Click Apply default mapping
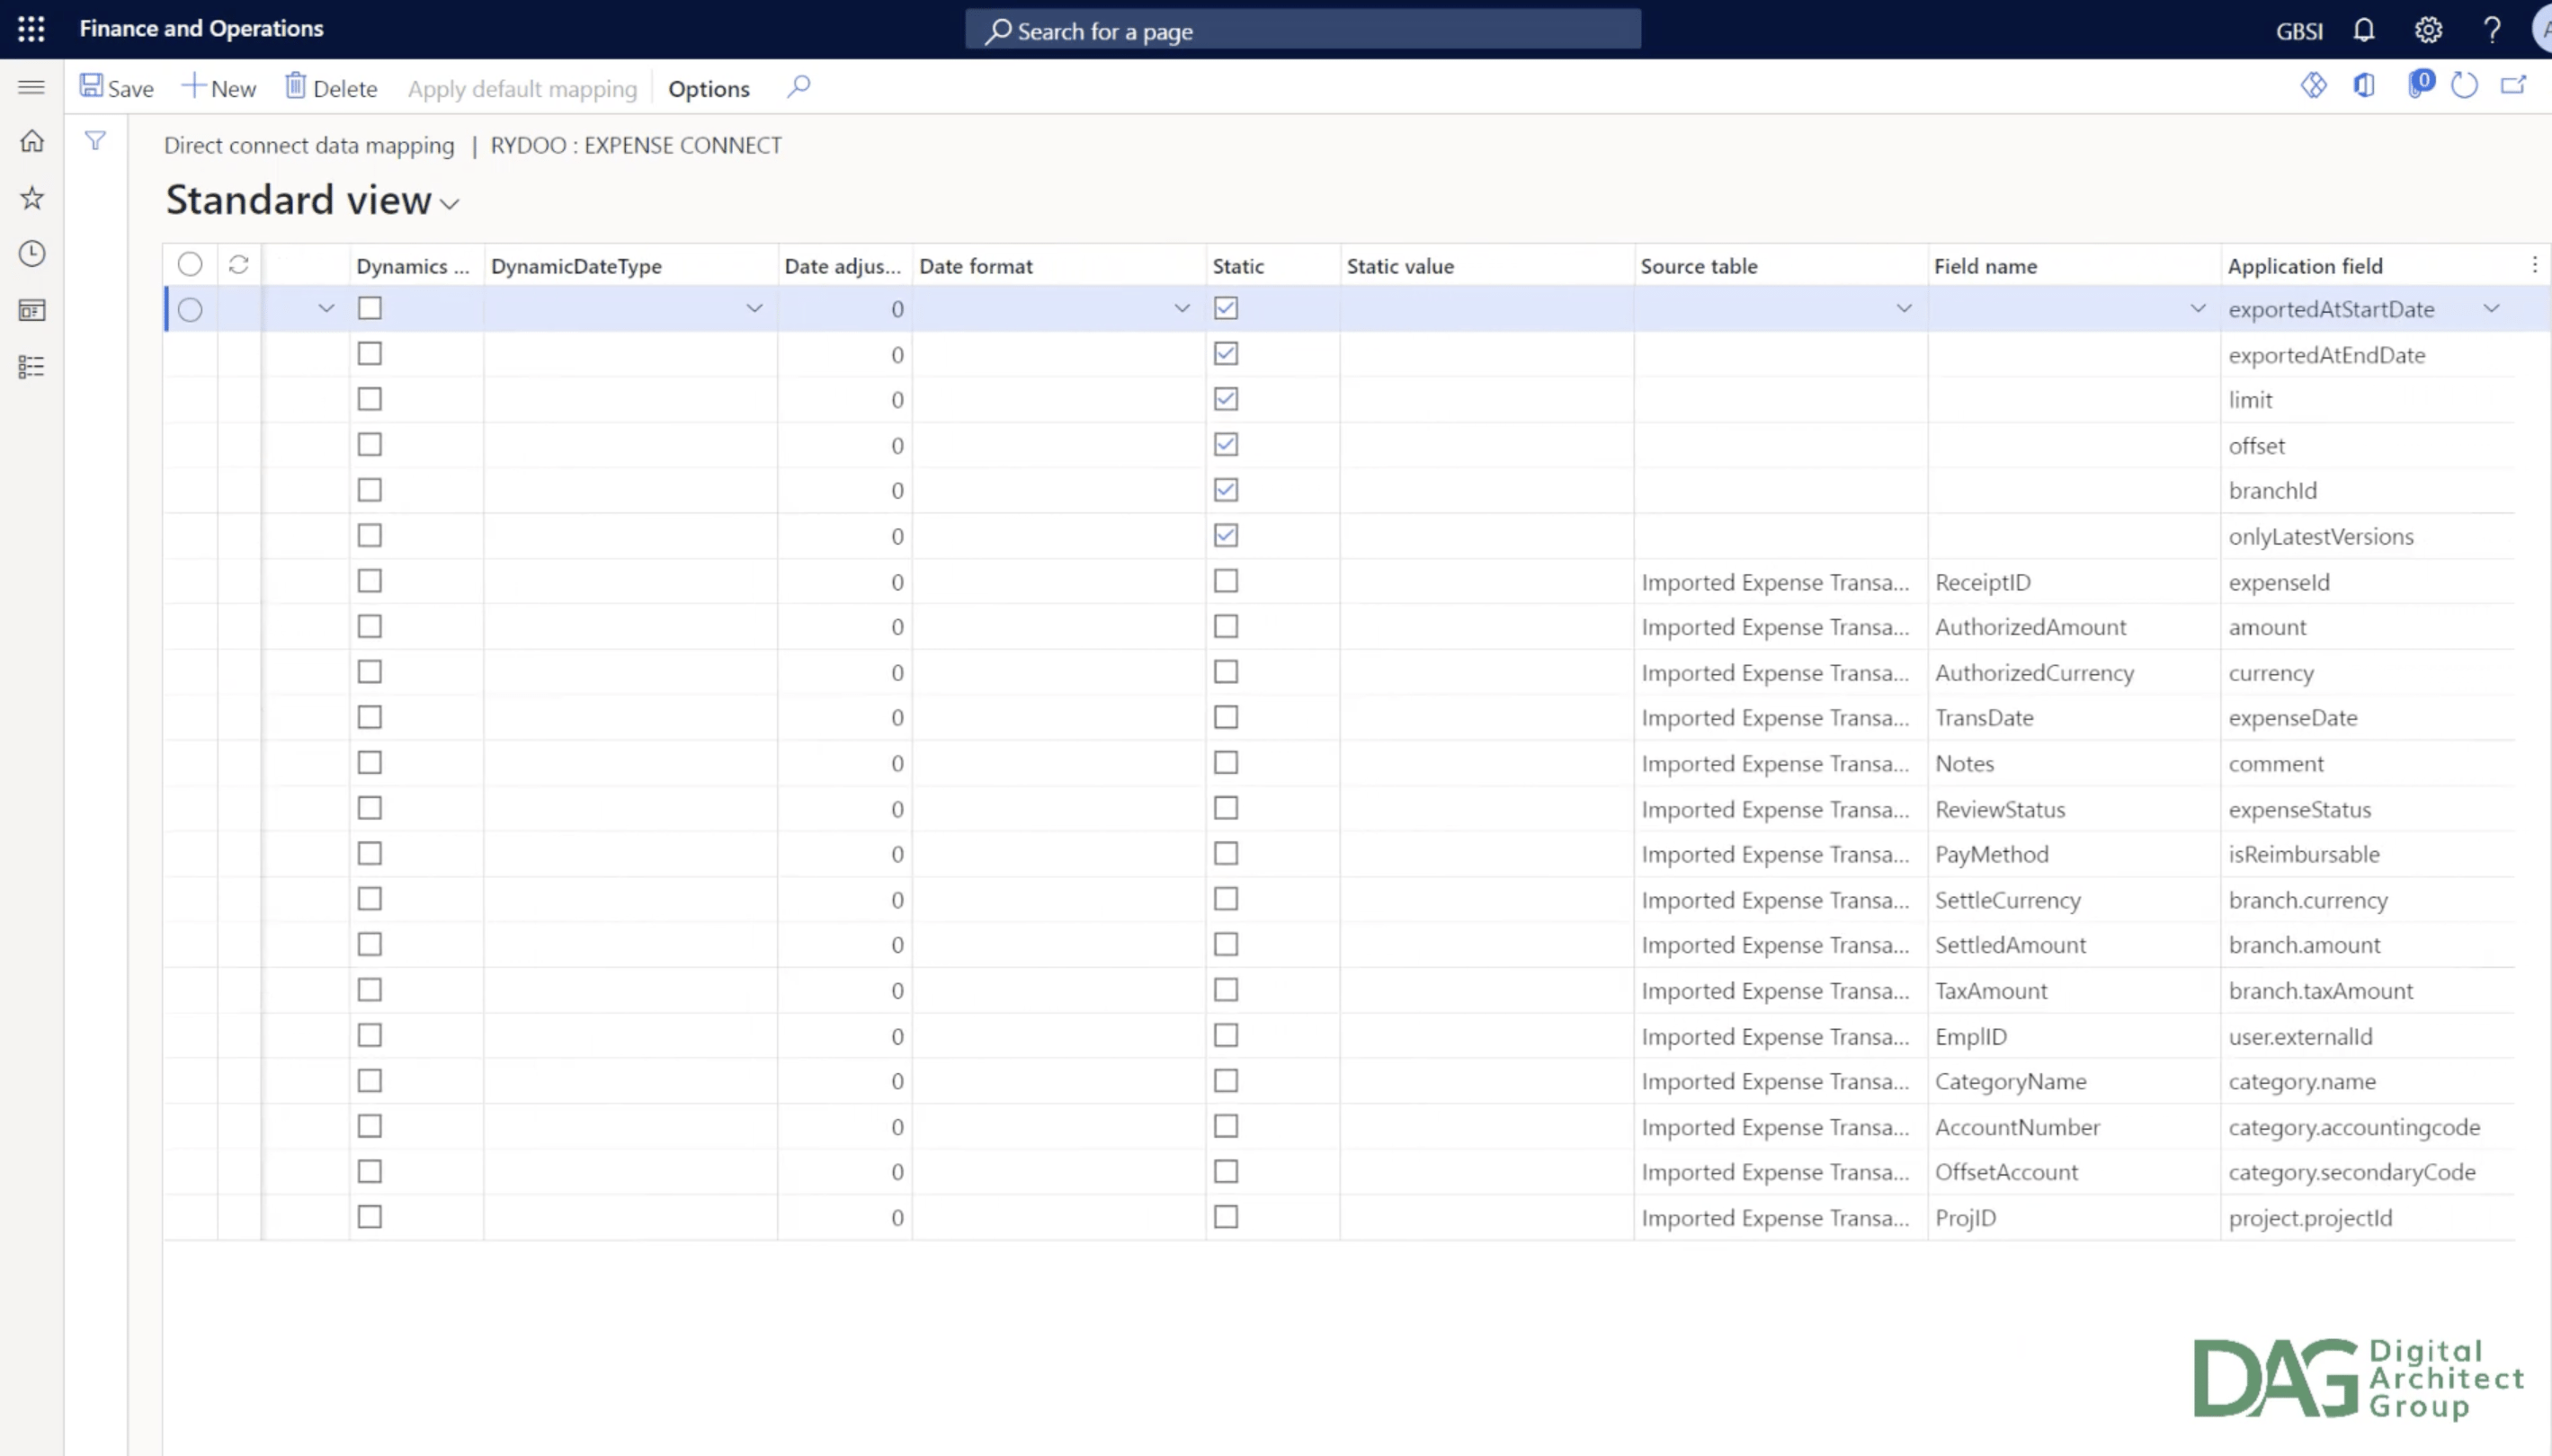 (522, 88)
